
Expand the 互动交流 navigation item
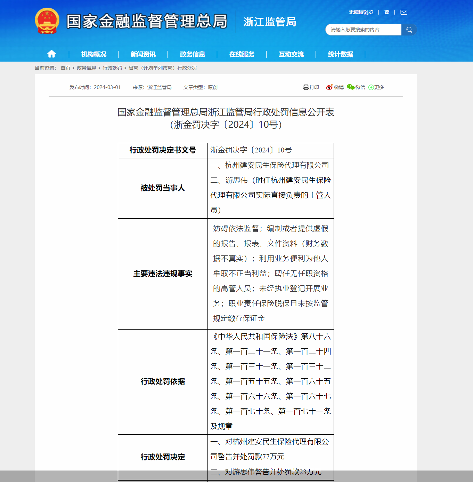pos(291,54)
